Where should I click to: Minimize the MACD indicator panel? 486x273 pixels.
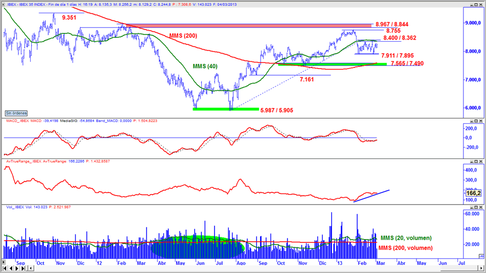click(x=472, y=121)
